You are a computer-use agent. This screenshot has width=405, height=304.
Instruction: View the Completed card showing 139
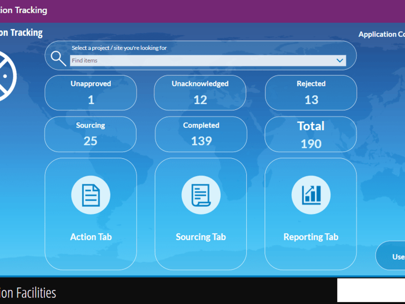(200, 134)
